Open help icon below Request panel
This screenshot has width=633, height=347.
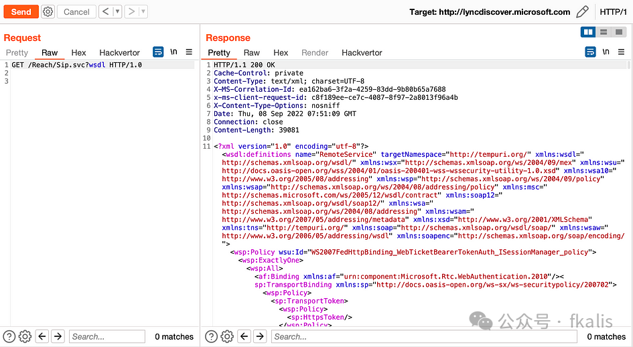9,336
